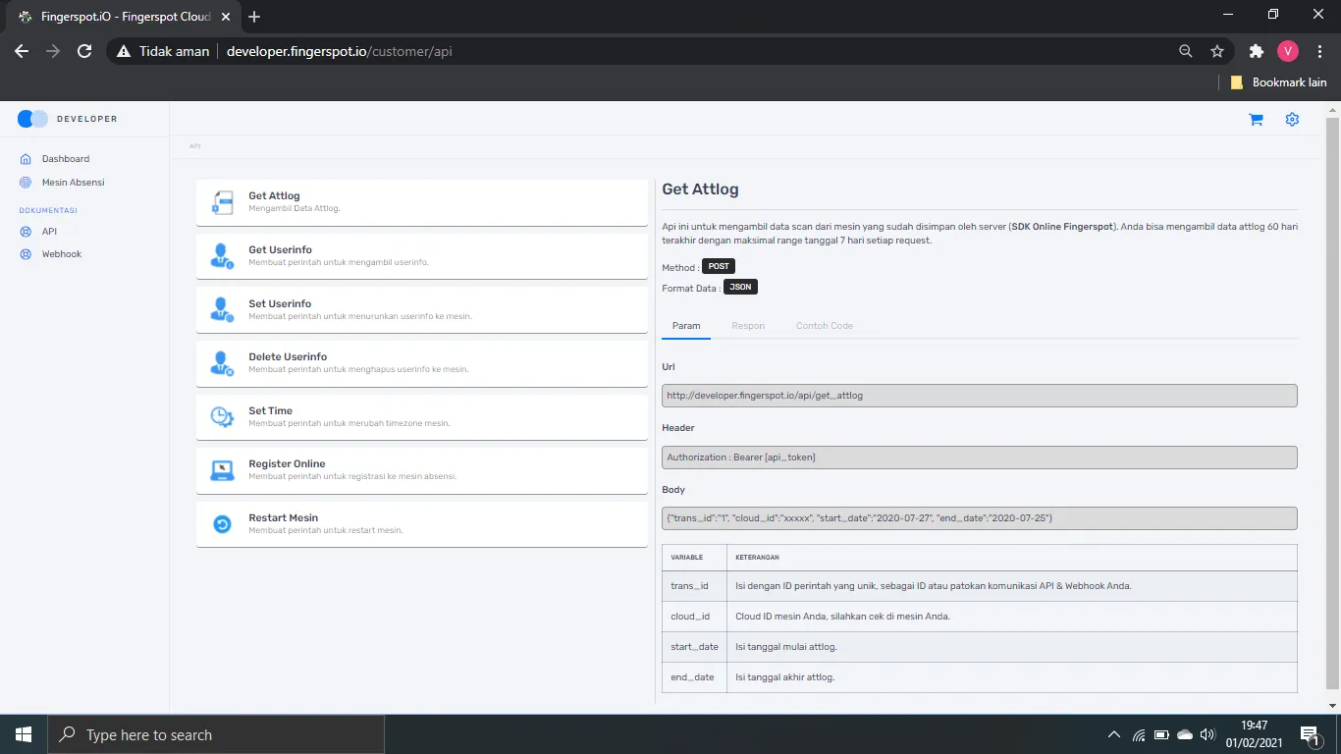This screenshot has height=754, width=1341.
Task: Click the POST method badge
Action: [719, 267]
